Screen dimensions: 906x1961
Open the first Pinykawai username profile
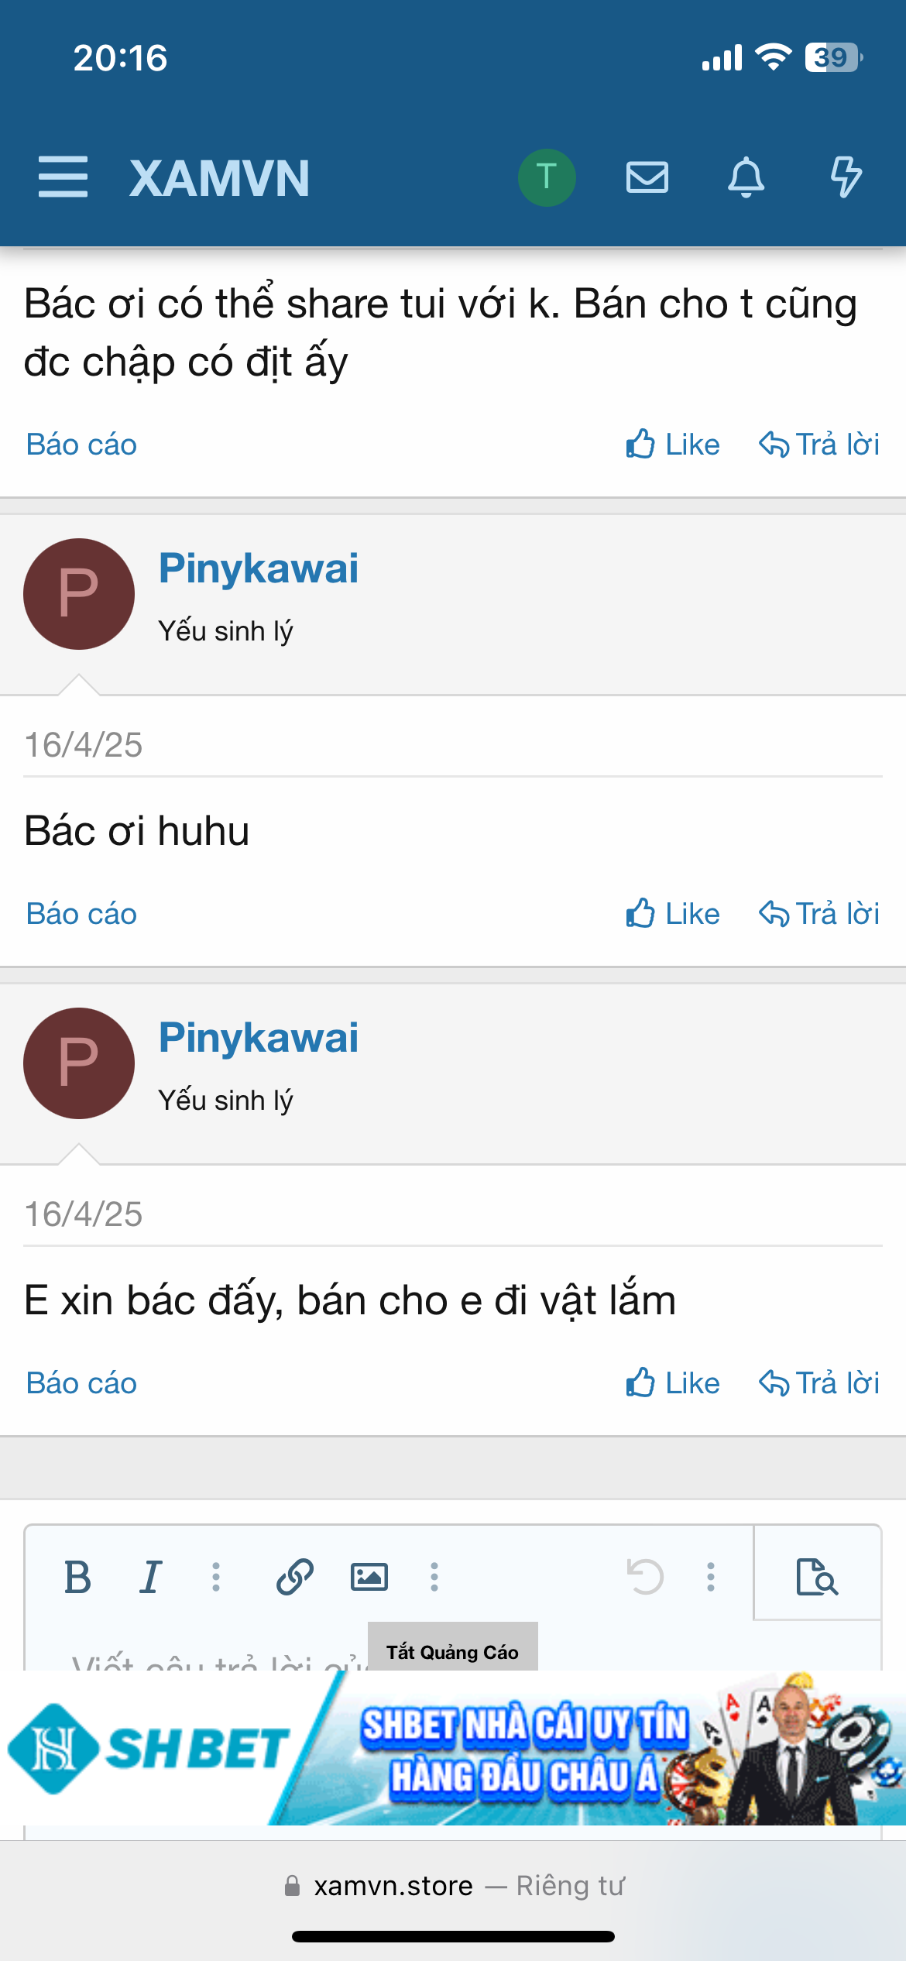point(258,568)
